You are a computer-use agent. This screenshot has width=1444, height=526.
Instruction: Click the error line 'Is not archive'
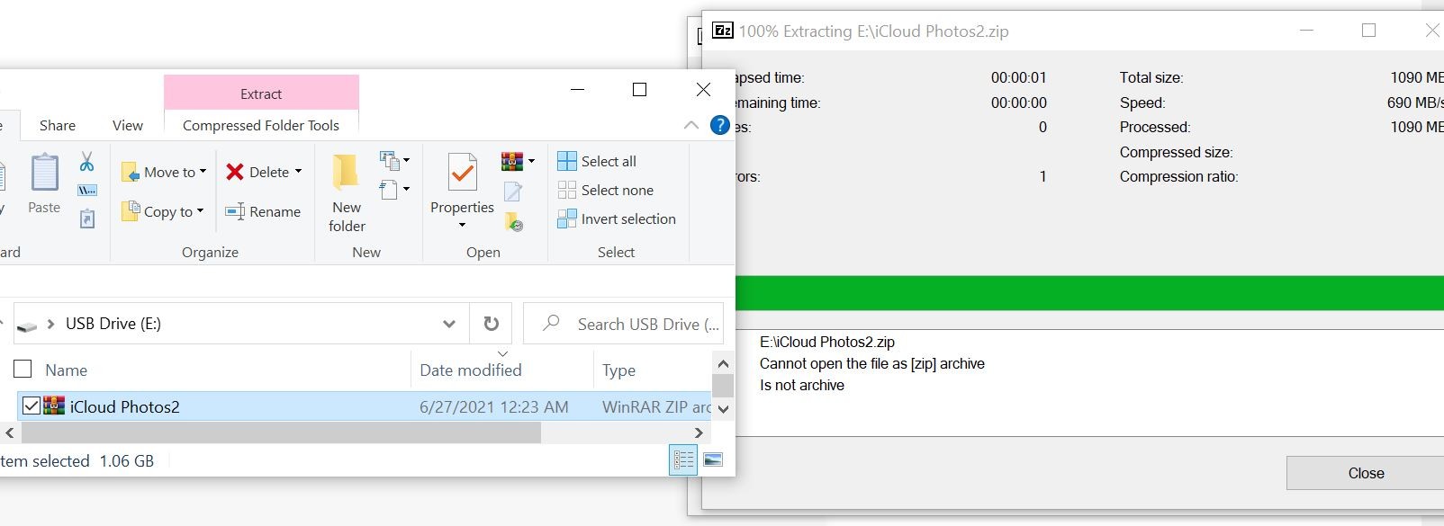tap(802, 385)
